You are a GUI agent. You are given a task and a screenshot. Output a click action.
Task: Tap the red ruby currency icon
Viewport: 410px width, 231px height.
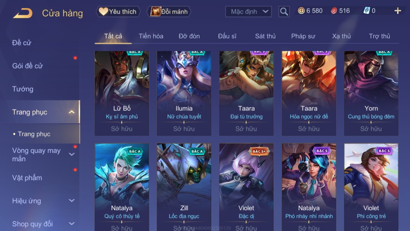pyautogui.click(x=334, y=11)
